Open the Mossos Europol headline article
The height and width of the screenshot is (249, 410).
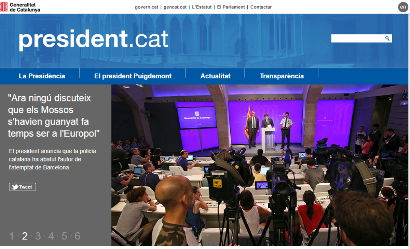[54, 116]
